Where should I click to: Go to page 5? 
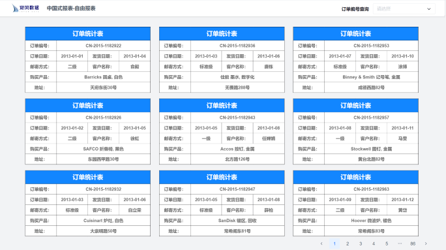387,243
